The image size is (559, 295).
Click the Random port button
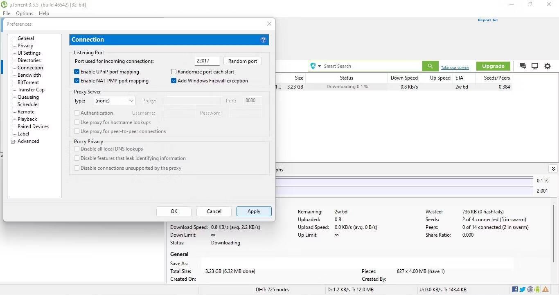click(x=242, y=61)
